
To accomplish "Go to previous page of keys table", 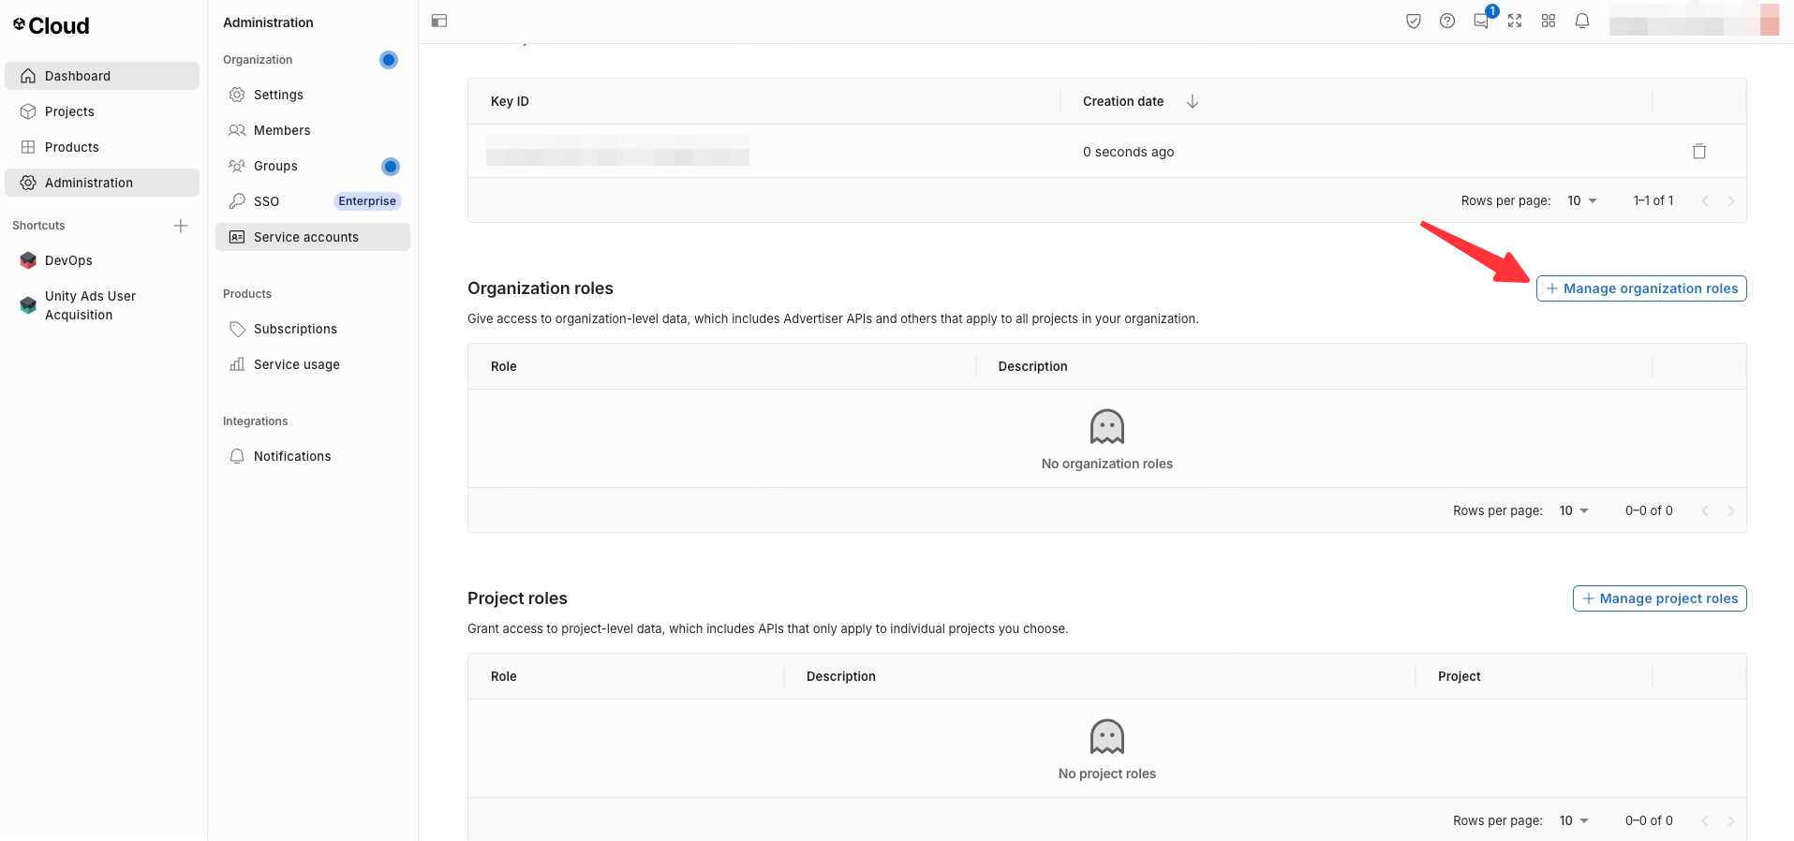I will coord(1705,201).
